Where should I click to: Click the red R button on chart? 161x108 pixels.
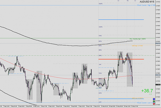point(154,104)
